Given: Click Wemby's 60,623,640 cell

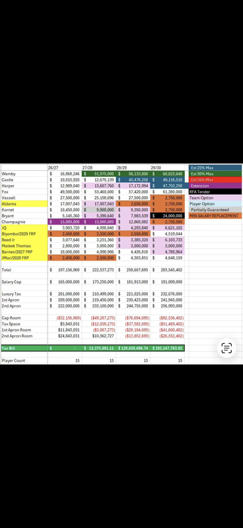Looking at the screenshot, I should coord(168,174).
